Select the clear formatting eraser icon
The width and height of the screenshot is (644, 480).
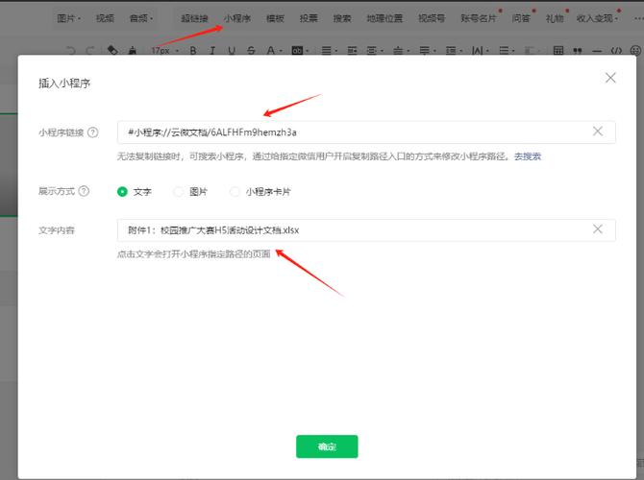(x=112, y=51)
